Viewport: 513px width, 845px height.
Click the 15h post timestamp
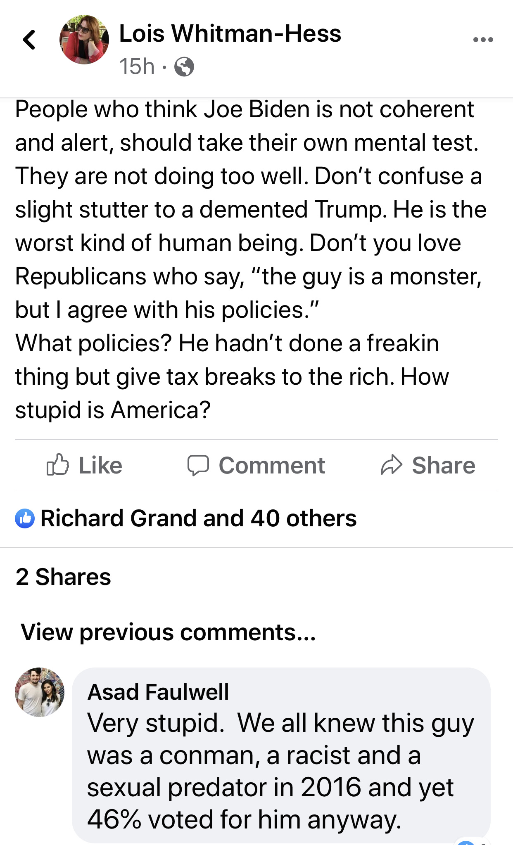137,66
